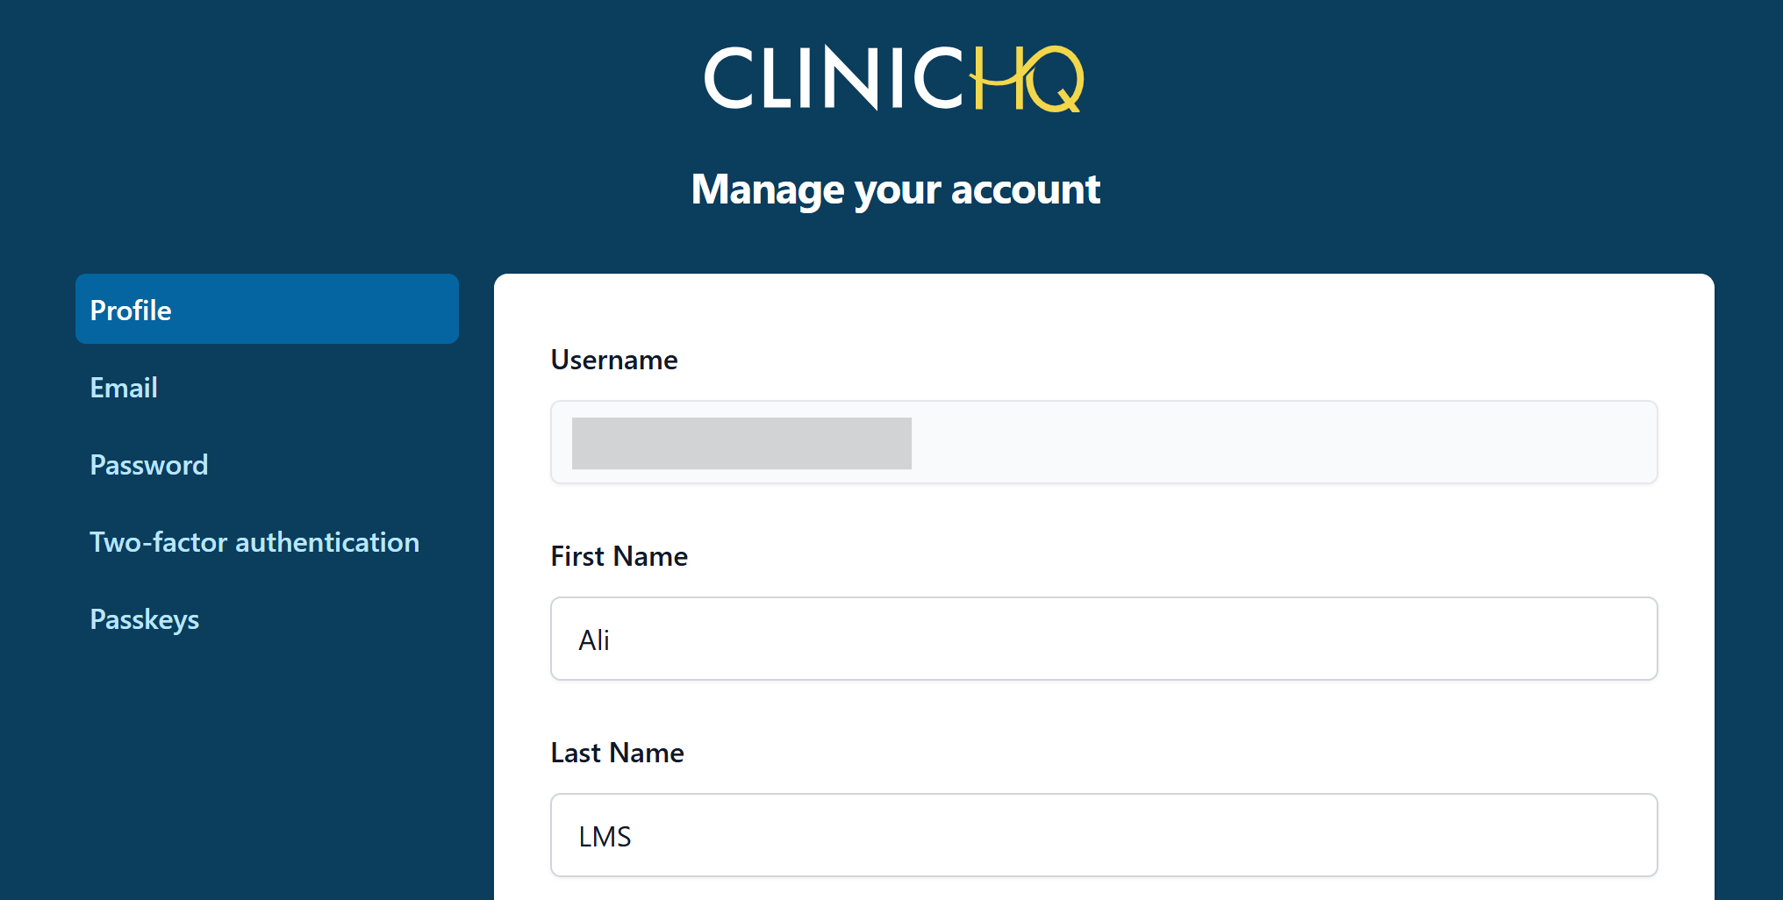This screenshot has width=1783, height=900.
Task: Focus the First Name input field
Action: tap(1103, 639)
